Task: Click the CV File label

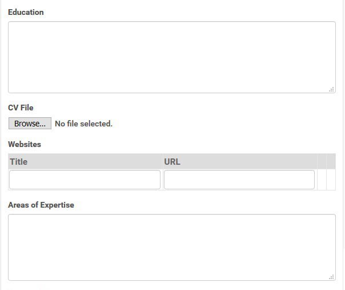Action: [x=21, y=108]
